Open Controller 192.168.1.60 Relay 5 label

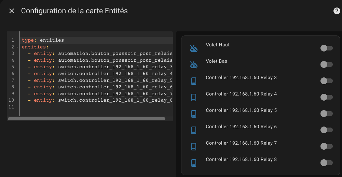click(x=241, y=110)
